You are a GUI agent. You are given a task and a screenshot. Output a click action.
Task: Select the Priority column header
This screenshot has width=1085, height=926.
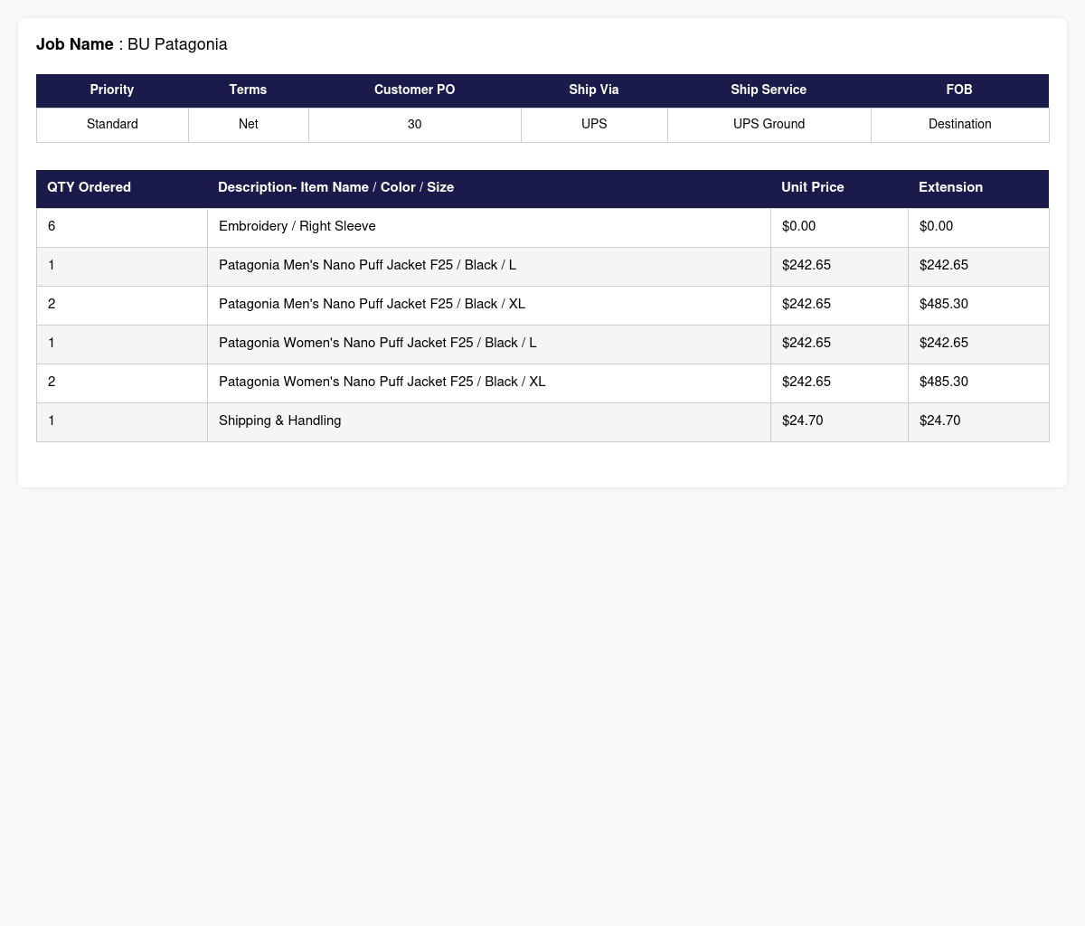112,90
